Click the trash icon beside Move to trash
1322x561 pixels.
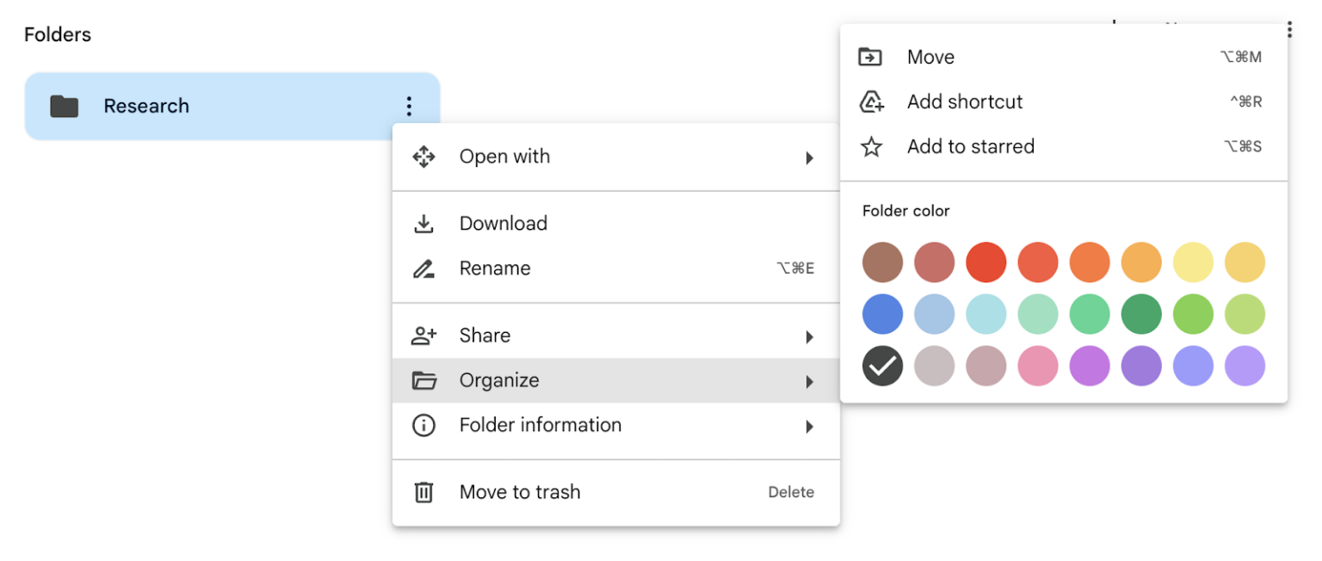[x=423, y=491]
